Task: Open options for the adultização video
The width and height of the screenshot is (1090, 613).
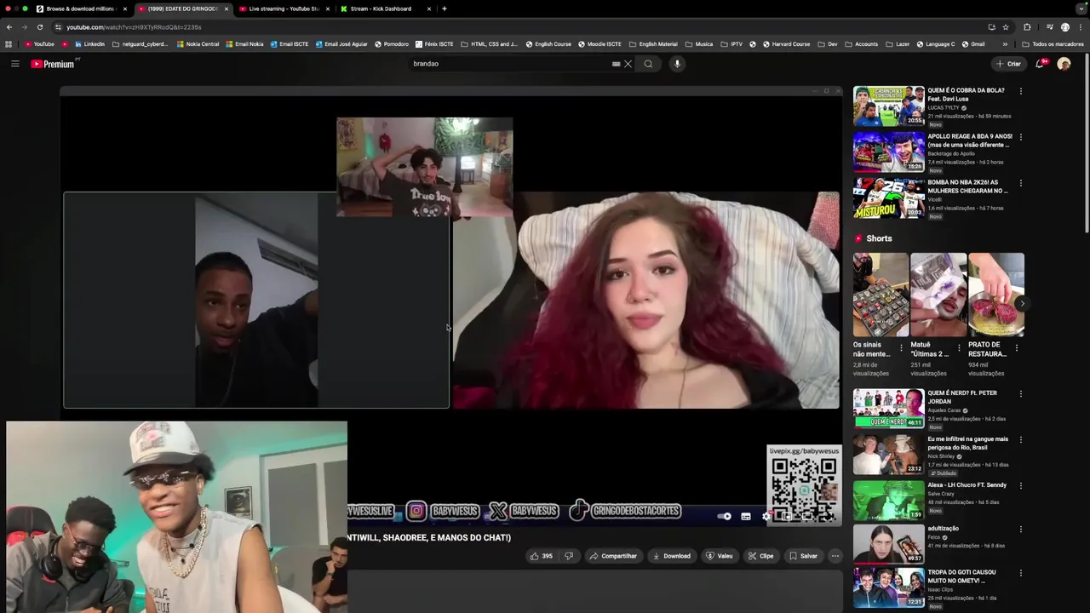Action: pyautogui.click(x=1020, y=530)
